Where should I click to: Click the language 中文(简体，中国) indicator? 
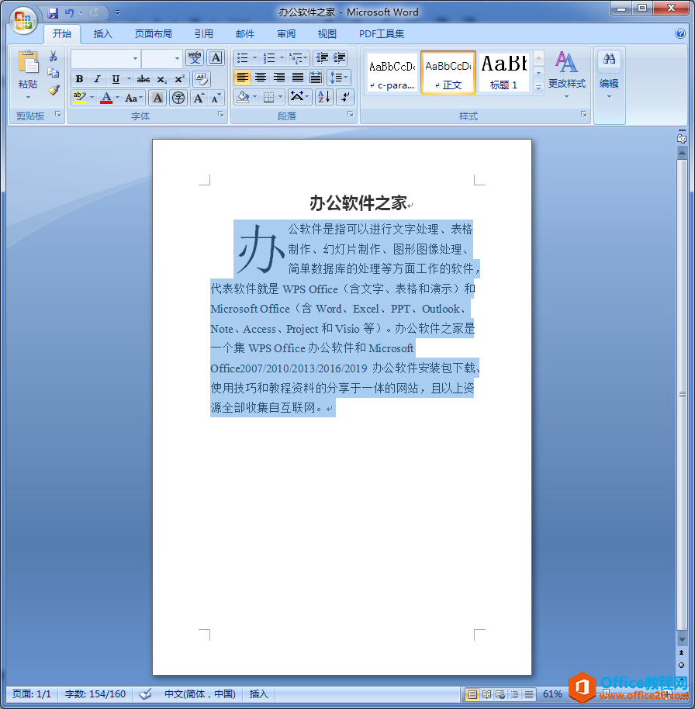[x=200, y=694]
